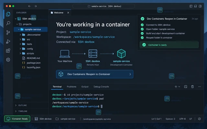Click the sample-service project link
207x129 pixels.
pyautogui.click(x=80, y=32)
